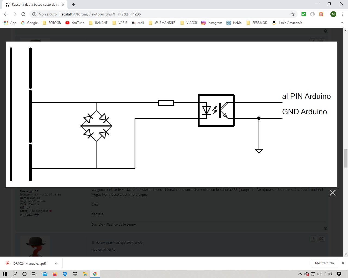Toggle muted volume icon in system tray
348x278 pixels.
coord(319,274)
